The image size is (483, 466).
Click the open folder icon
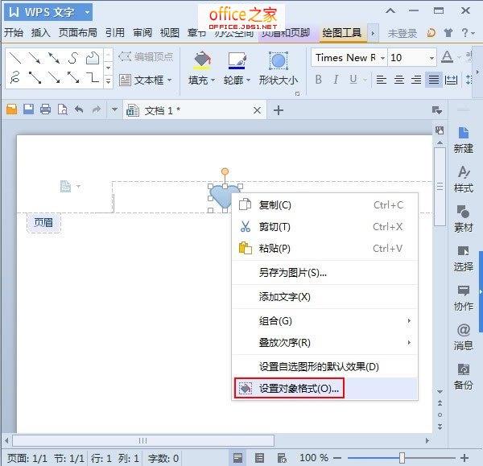(x=12, y=109)
